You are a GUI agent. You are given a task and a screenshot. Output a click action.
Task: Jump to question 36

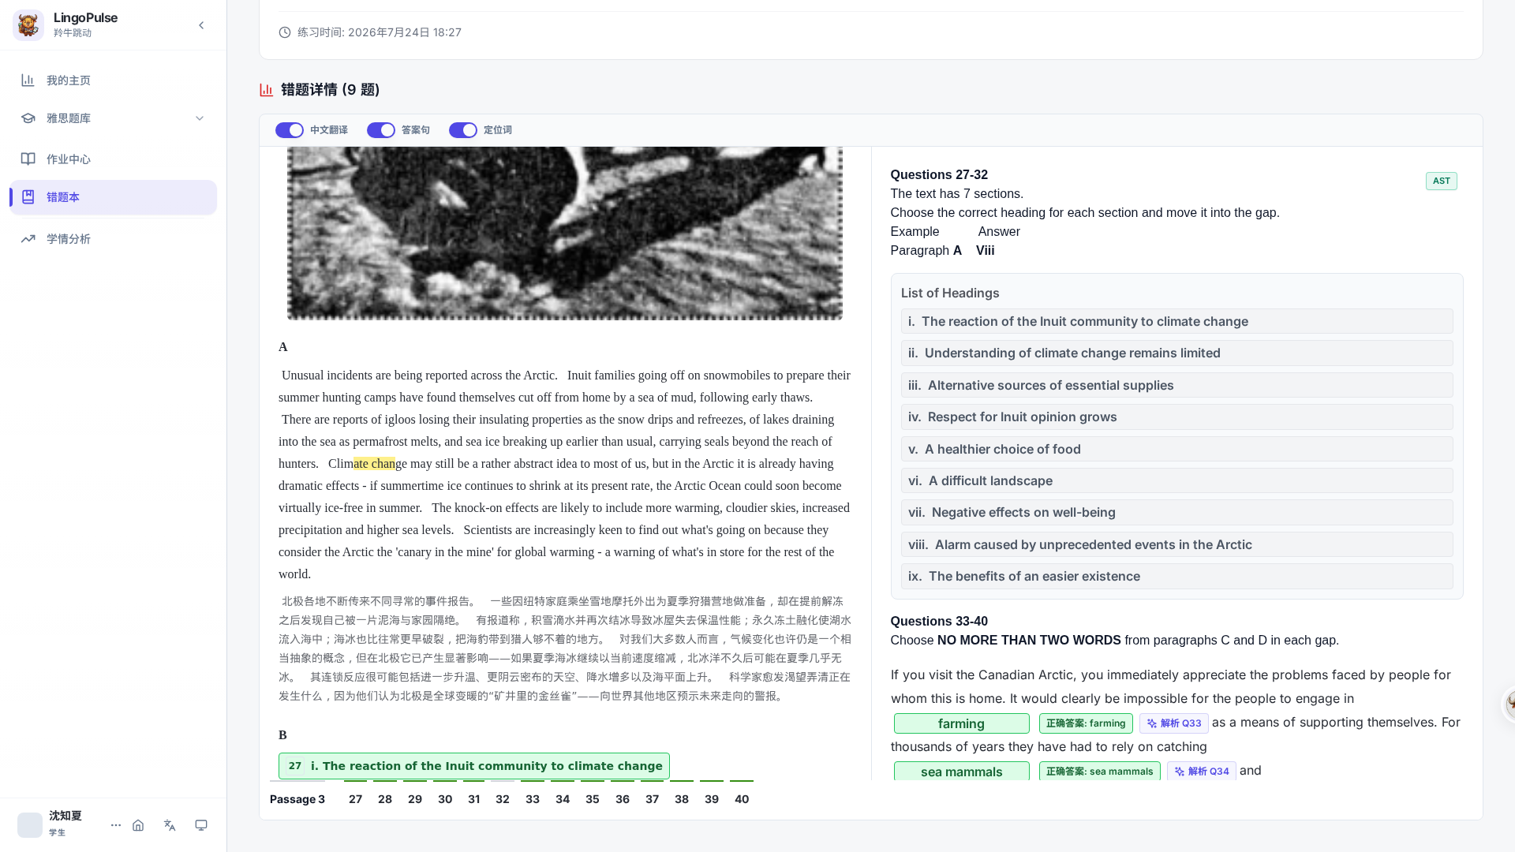(x=623, y=799)
